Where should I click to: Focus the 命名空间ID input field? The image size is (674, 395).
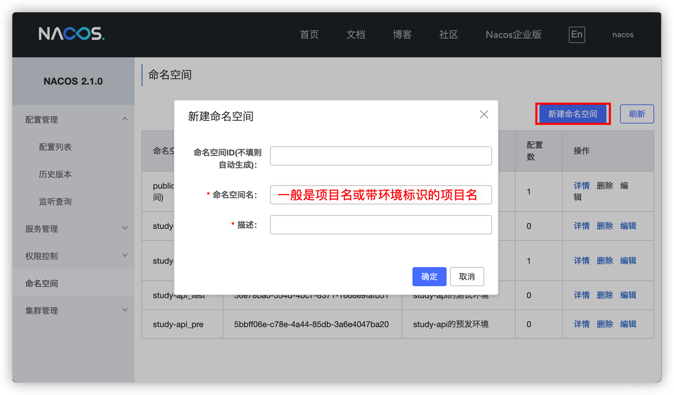click(x=381, y=156)
